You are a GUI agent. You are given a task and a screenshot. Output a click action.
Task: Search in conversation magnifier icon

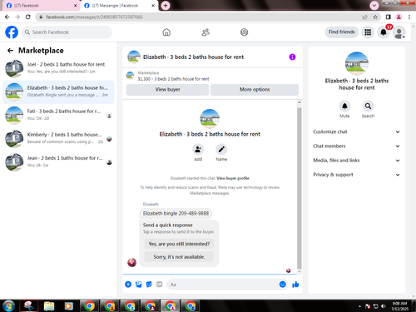368,106
